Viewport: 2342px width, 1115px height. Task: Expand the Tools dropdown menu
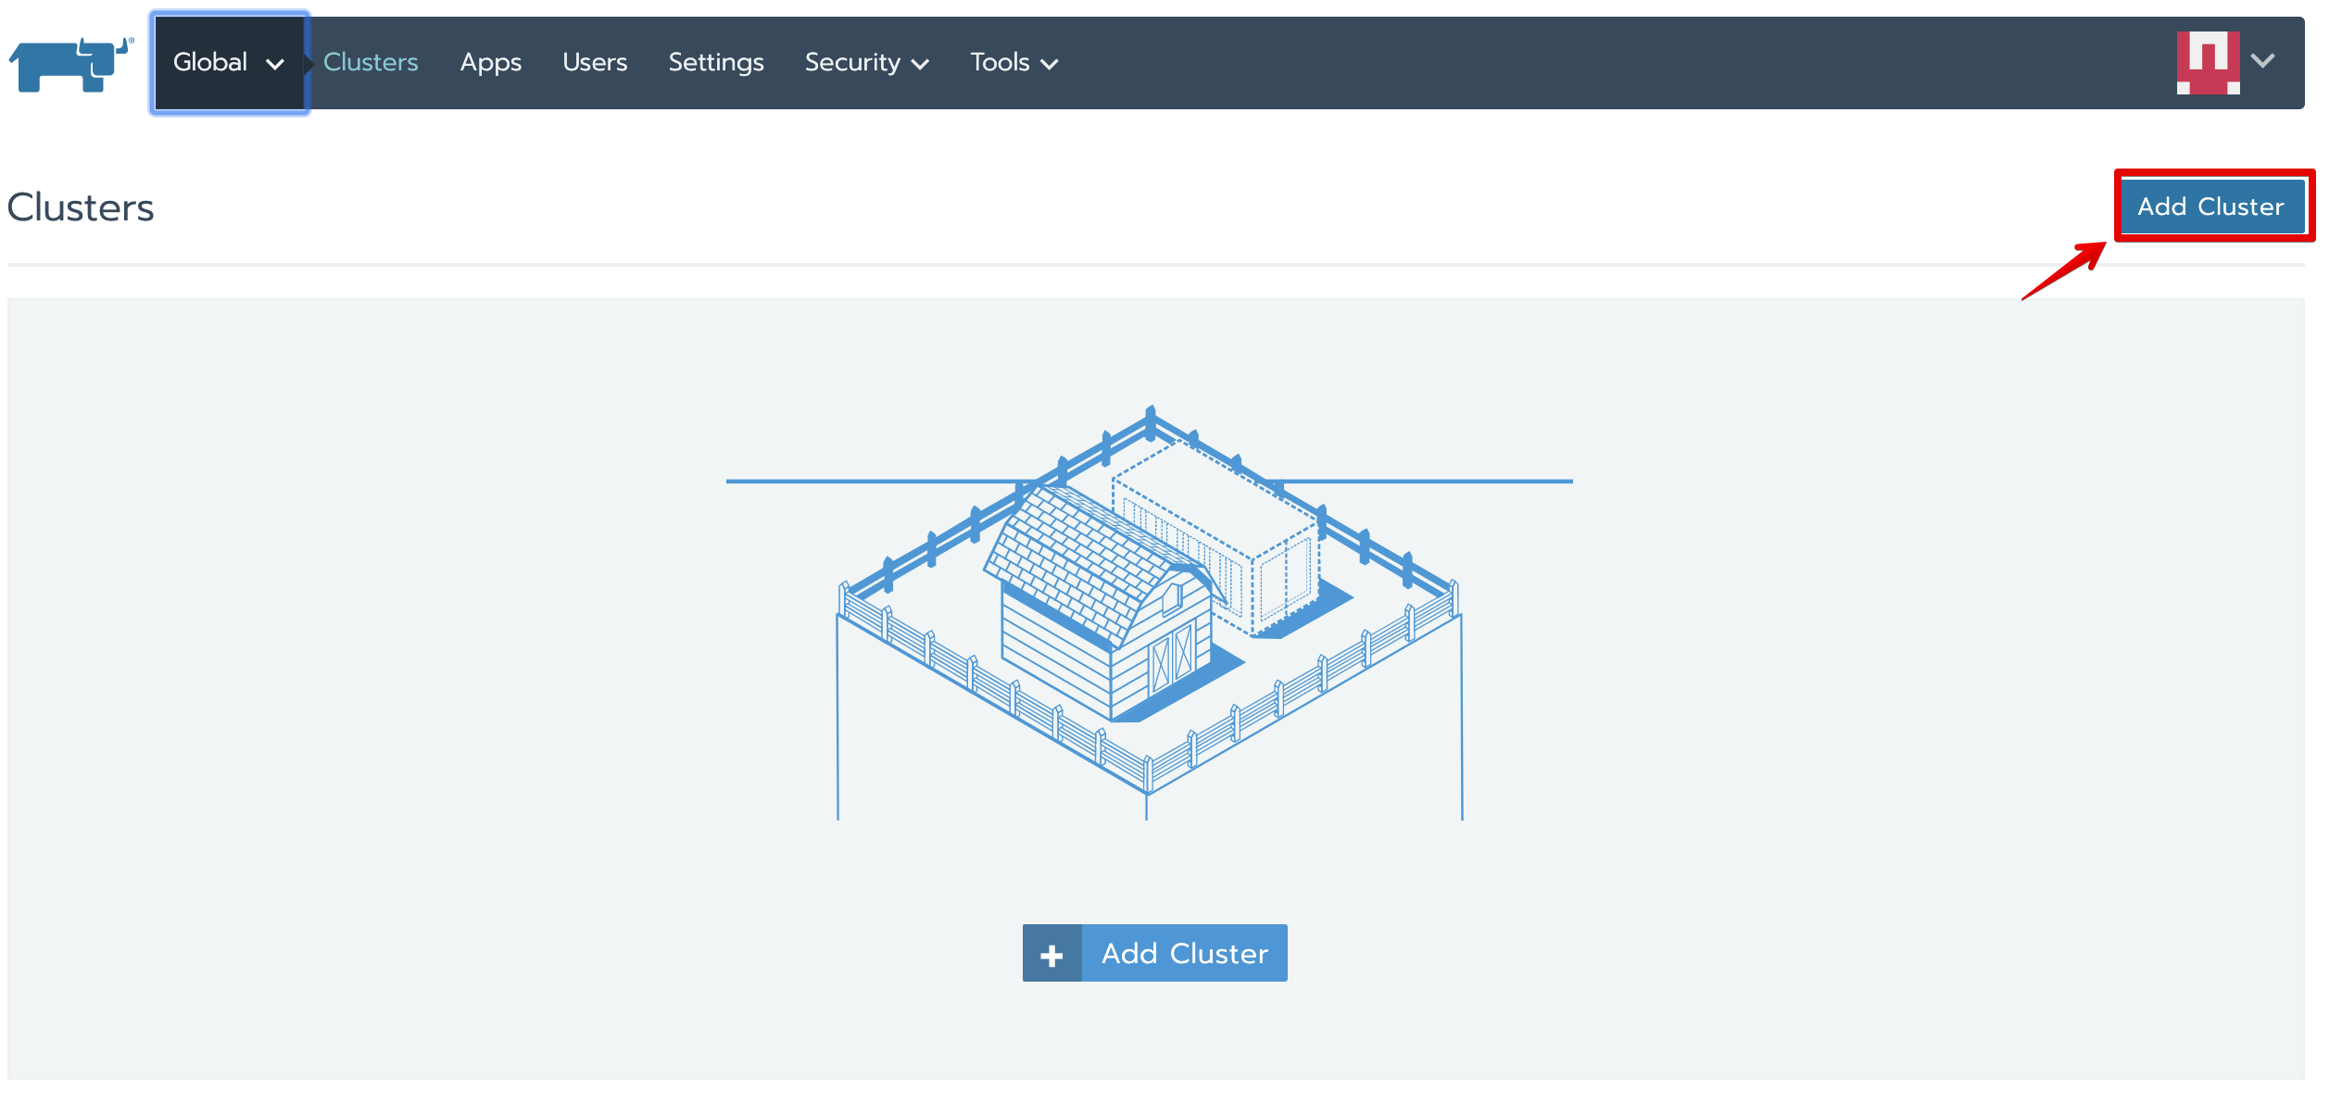click(999, 63)
